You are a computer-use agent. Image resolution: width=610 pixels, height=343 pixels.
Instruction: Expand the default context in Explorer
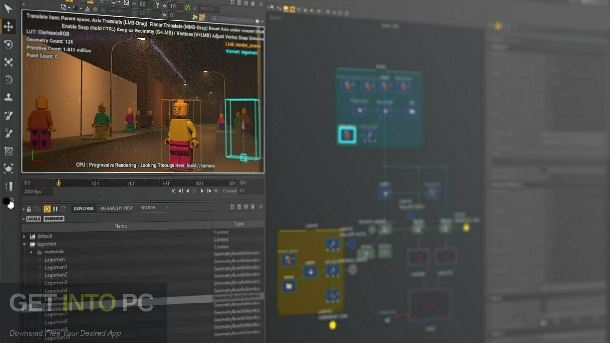(25, 236)
